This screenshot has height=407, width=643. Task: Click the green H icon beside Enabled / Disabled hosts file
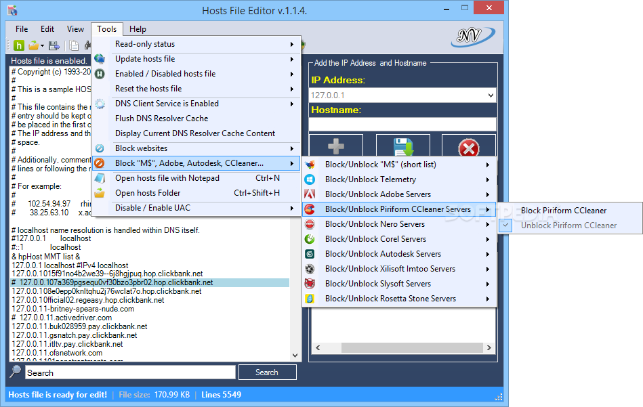(x=100, y=74)
